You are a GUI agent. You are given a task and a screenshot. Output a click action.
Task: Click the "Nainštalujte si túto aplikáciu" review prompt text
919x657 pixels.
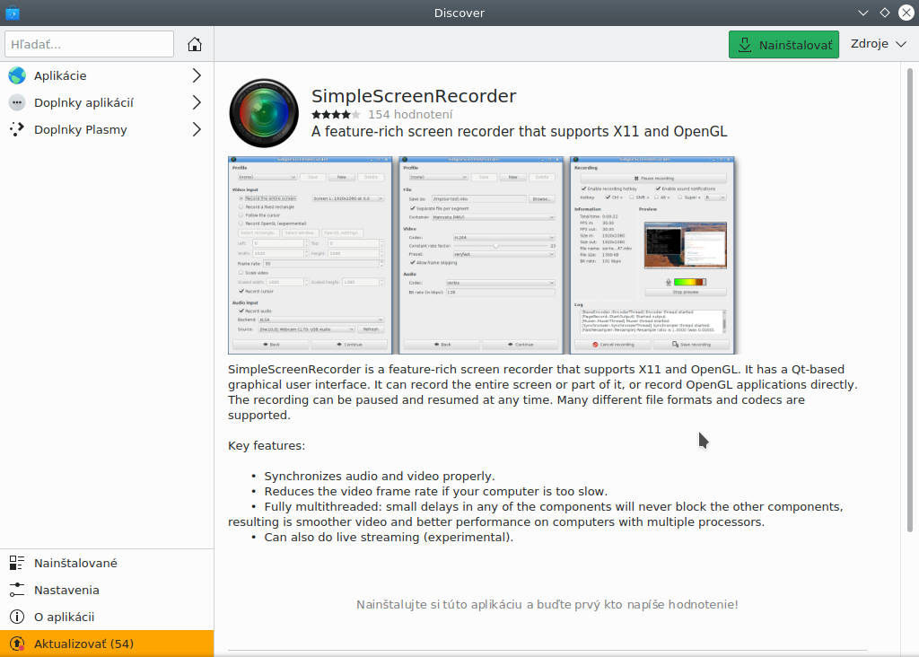point(547,604)
